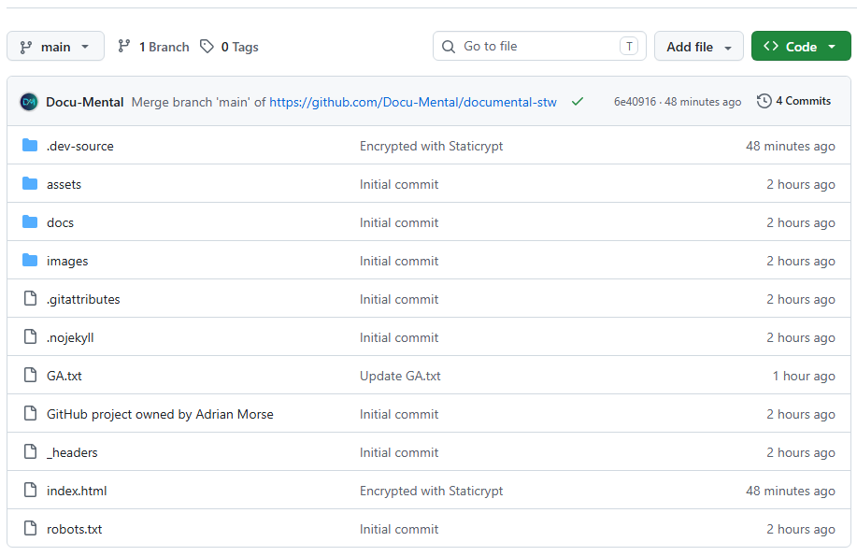This screenshot has height=556, width=857.
Task: Click the 1 hour ago timestamp for GA.txt
Action: coord(804,377)
